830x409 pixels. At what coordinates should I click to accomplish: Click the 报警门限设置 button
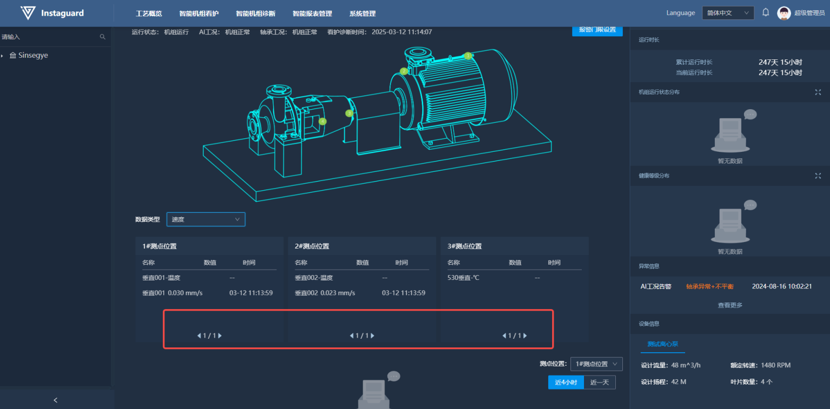point(597,30)
